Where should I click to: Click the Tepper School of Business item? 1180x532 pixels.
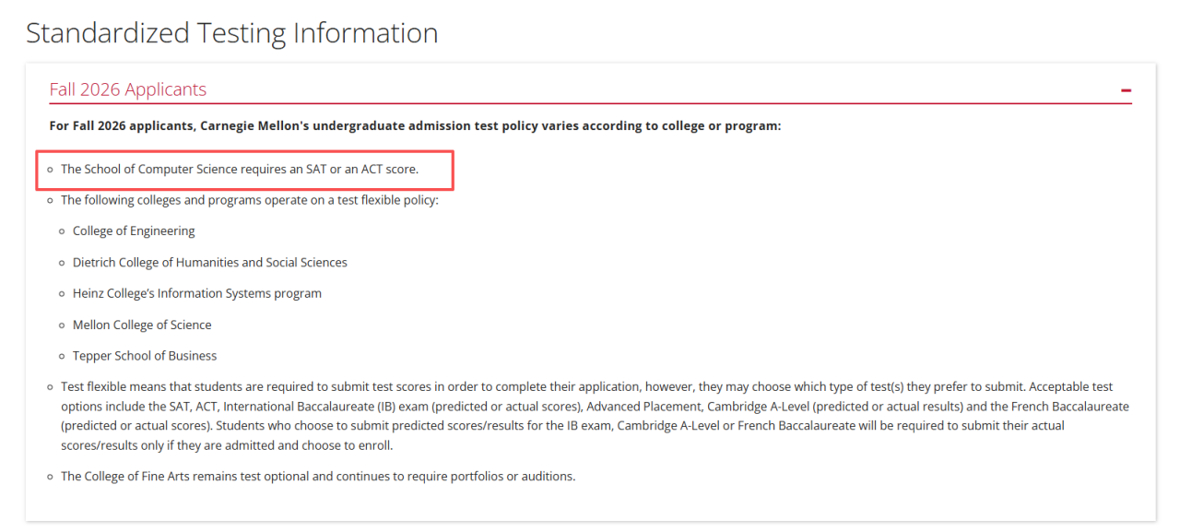coord(145,355)
